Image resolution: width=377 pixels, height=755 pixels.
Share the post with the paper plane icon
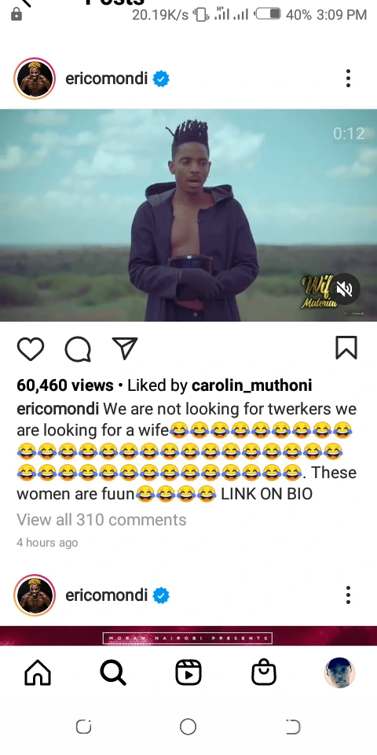click(x=125, y=348)
